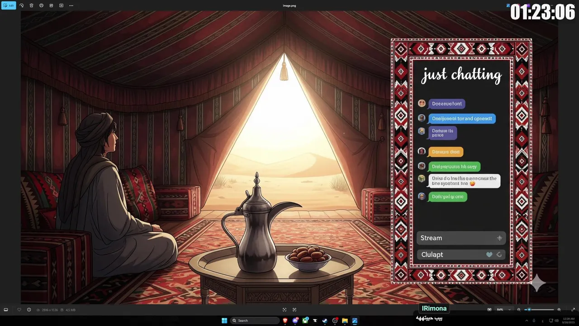Start slideshow with the play icon
579x326 pixels.
tap(61, 5)
